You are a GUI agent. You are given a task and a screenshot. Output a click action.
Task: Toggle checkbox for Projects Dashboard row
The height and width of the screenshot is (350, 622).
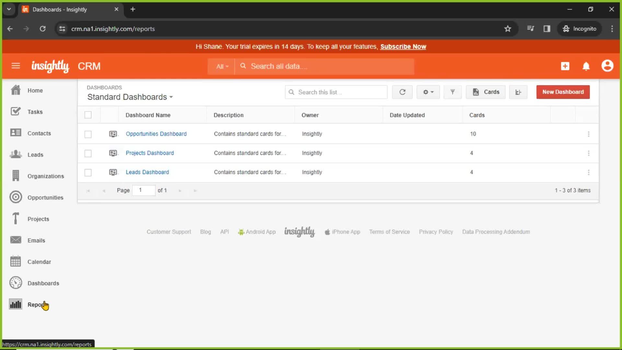point(88,153)
